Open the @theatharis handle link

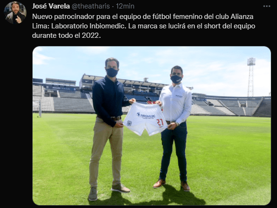[91, 6]
